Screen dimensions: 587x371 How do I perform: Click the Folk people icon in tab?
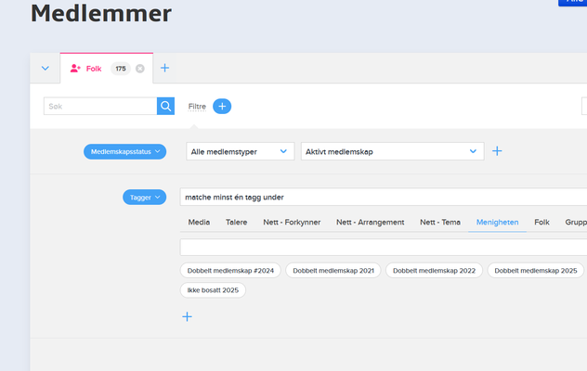[76, 69]
